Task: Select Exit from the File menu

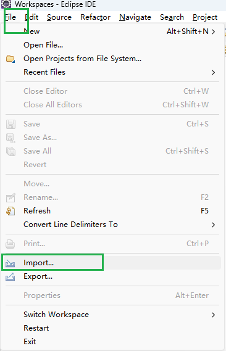Action: (112, 342)
